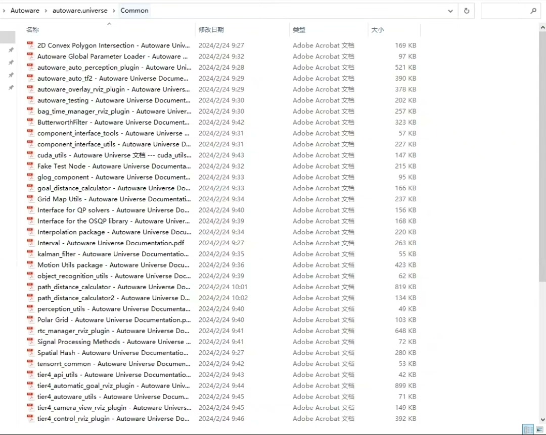Select file Signal Processing Methods

(114, 342)
